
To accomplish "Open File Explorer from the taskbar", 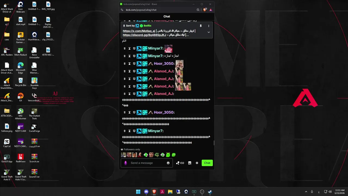I will [x=170, y=192].
